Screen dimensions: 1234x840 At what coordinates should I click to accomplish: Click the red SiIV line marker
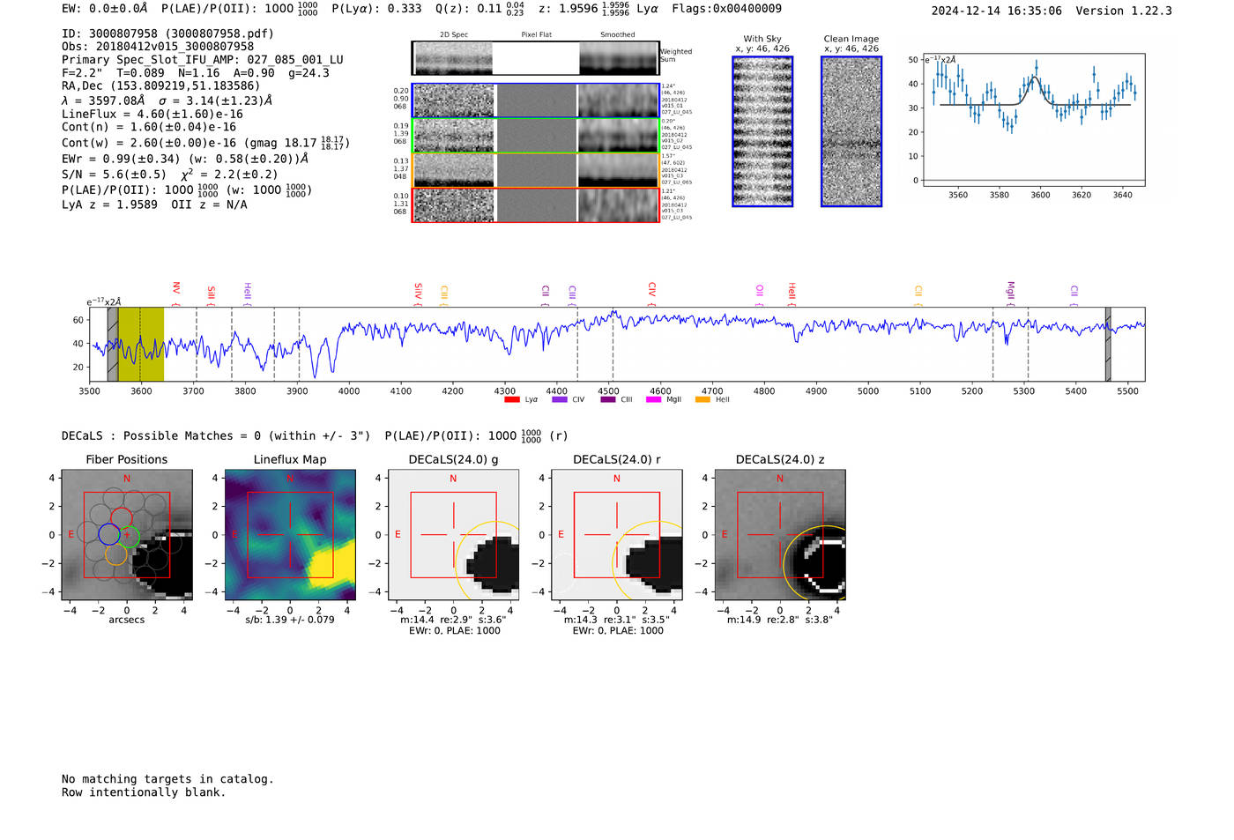419,294
